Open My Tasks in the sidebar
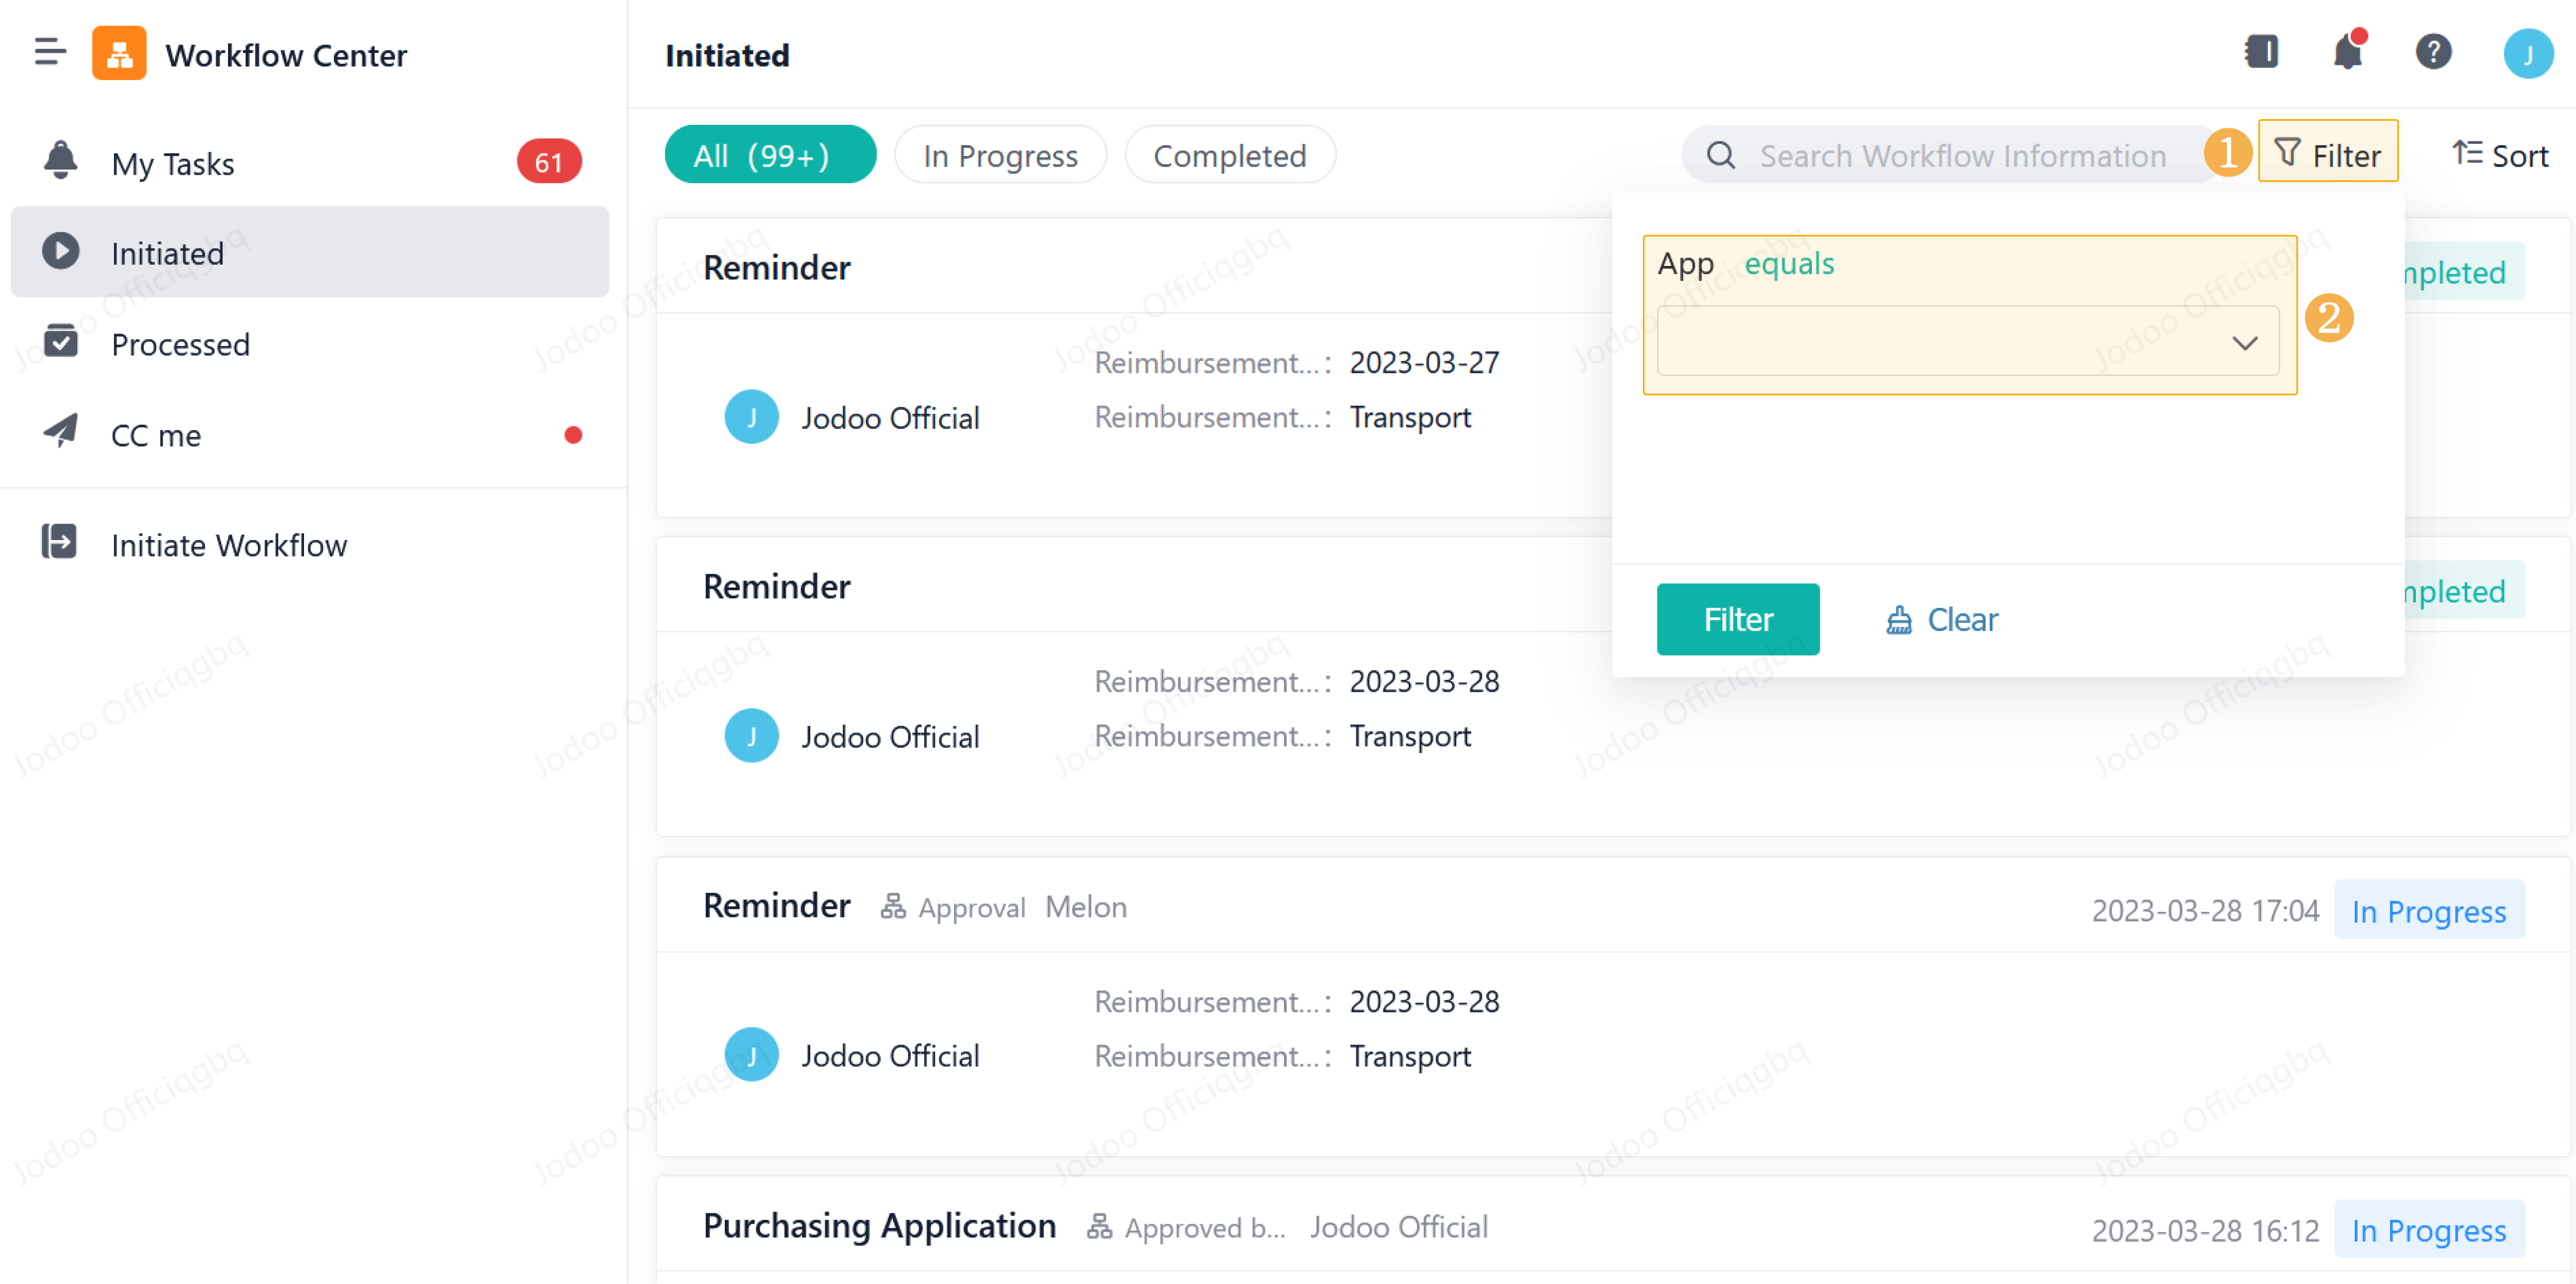The height and width of the screenshot is (1284, 2576). click(310, 162)
